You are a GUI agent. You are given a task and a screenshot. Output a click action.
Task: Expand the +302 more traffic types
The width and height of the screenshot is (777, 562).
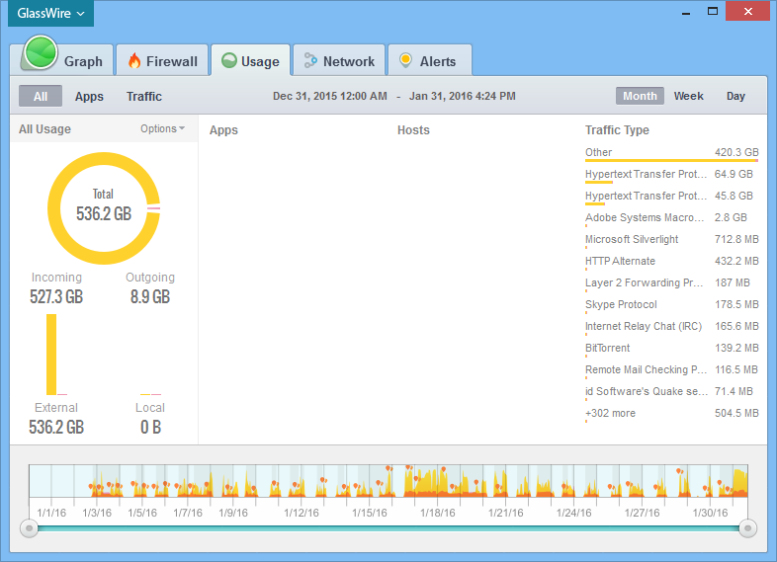610,413
